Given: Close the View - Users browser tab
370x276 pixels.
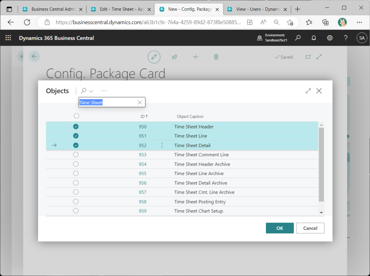Looking at the screenshot, I should [x=285, y=9].
